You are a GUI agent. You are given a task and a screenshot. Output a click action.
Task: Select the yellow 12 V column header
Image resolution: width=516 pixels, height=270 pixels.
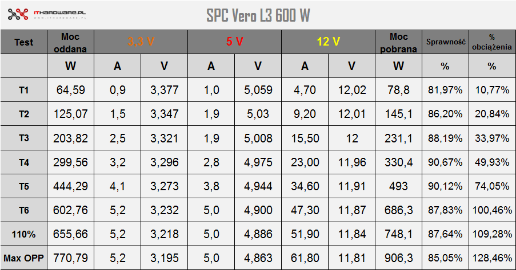328,42
